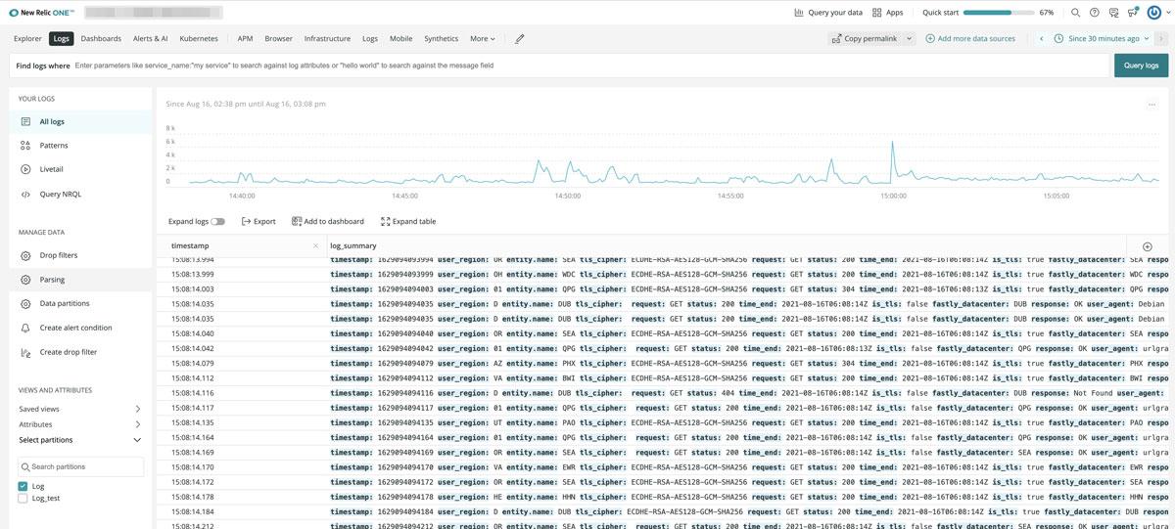The height and width of the screenshot is (529, 1175).
Task: Click the Export button
Action: (258, 222)
